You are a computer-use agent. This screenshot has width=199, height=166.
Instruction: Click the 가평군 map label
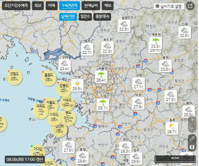tap(135, 54)
